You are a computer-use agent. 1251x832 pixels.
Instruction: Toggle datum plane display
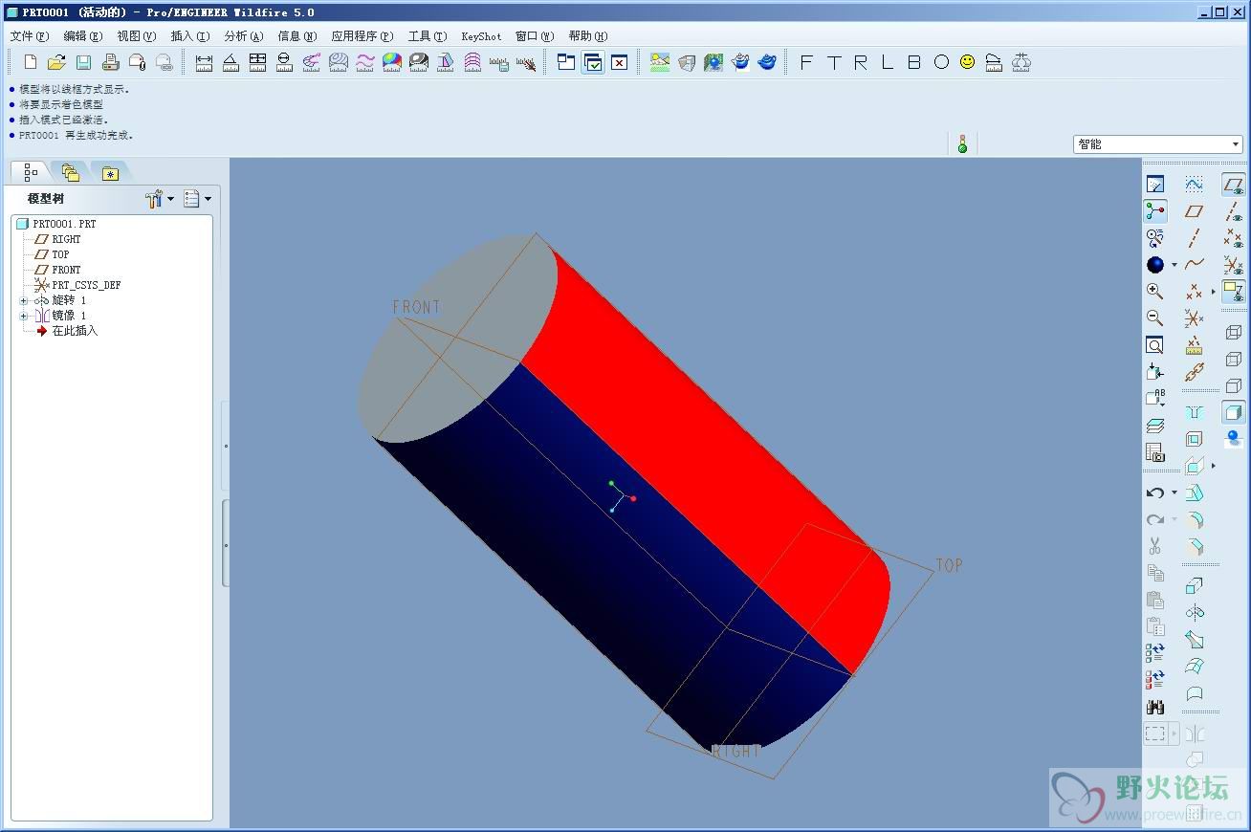tap(1234, 185)
